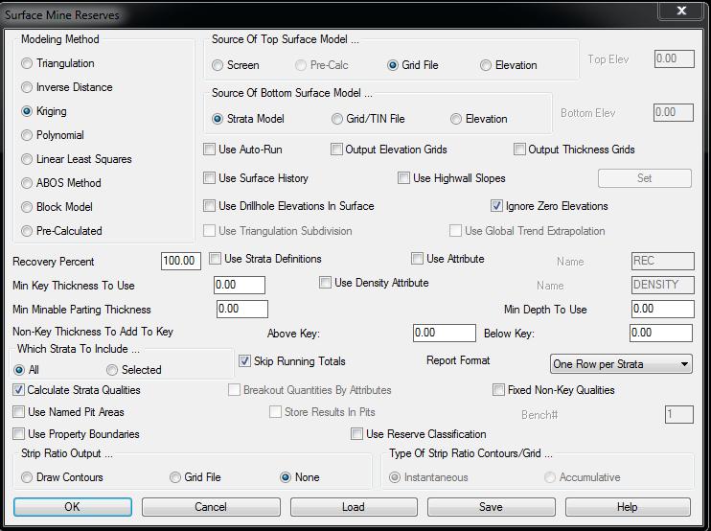Click Min Key Thickness To Use field

pyautogui.click(x=240, y=286)
